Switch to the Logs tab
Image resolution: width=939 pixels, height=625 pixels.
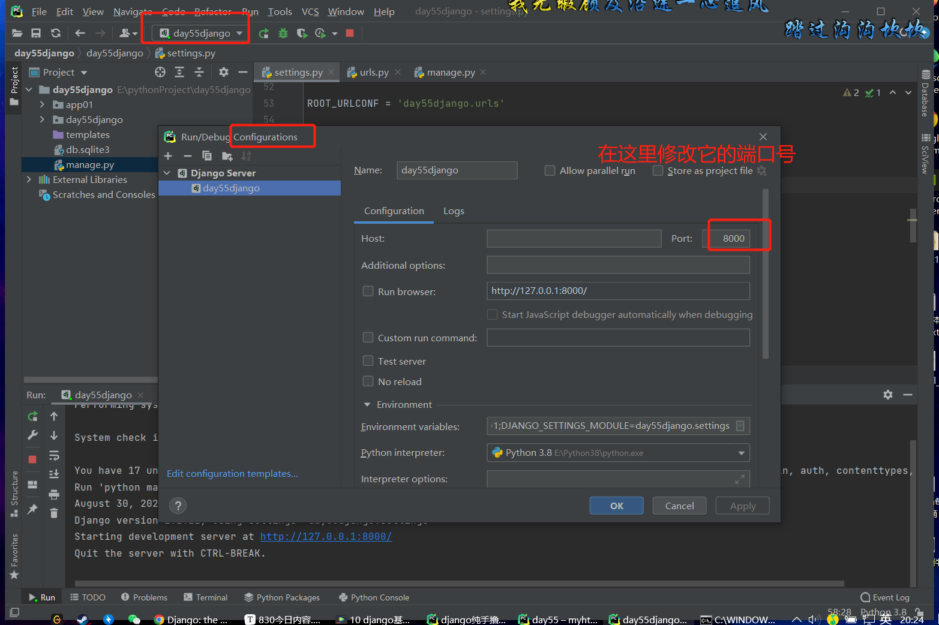[454, 211]
